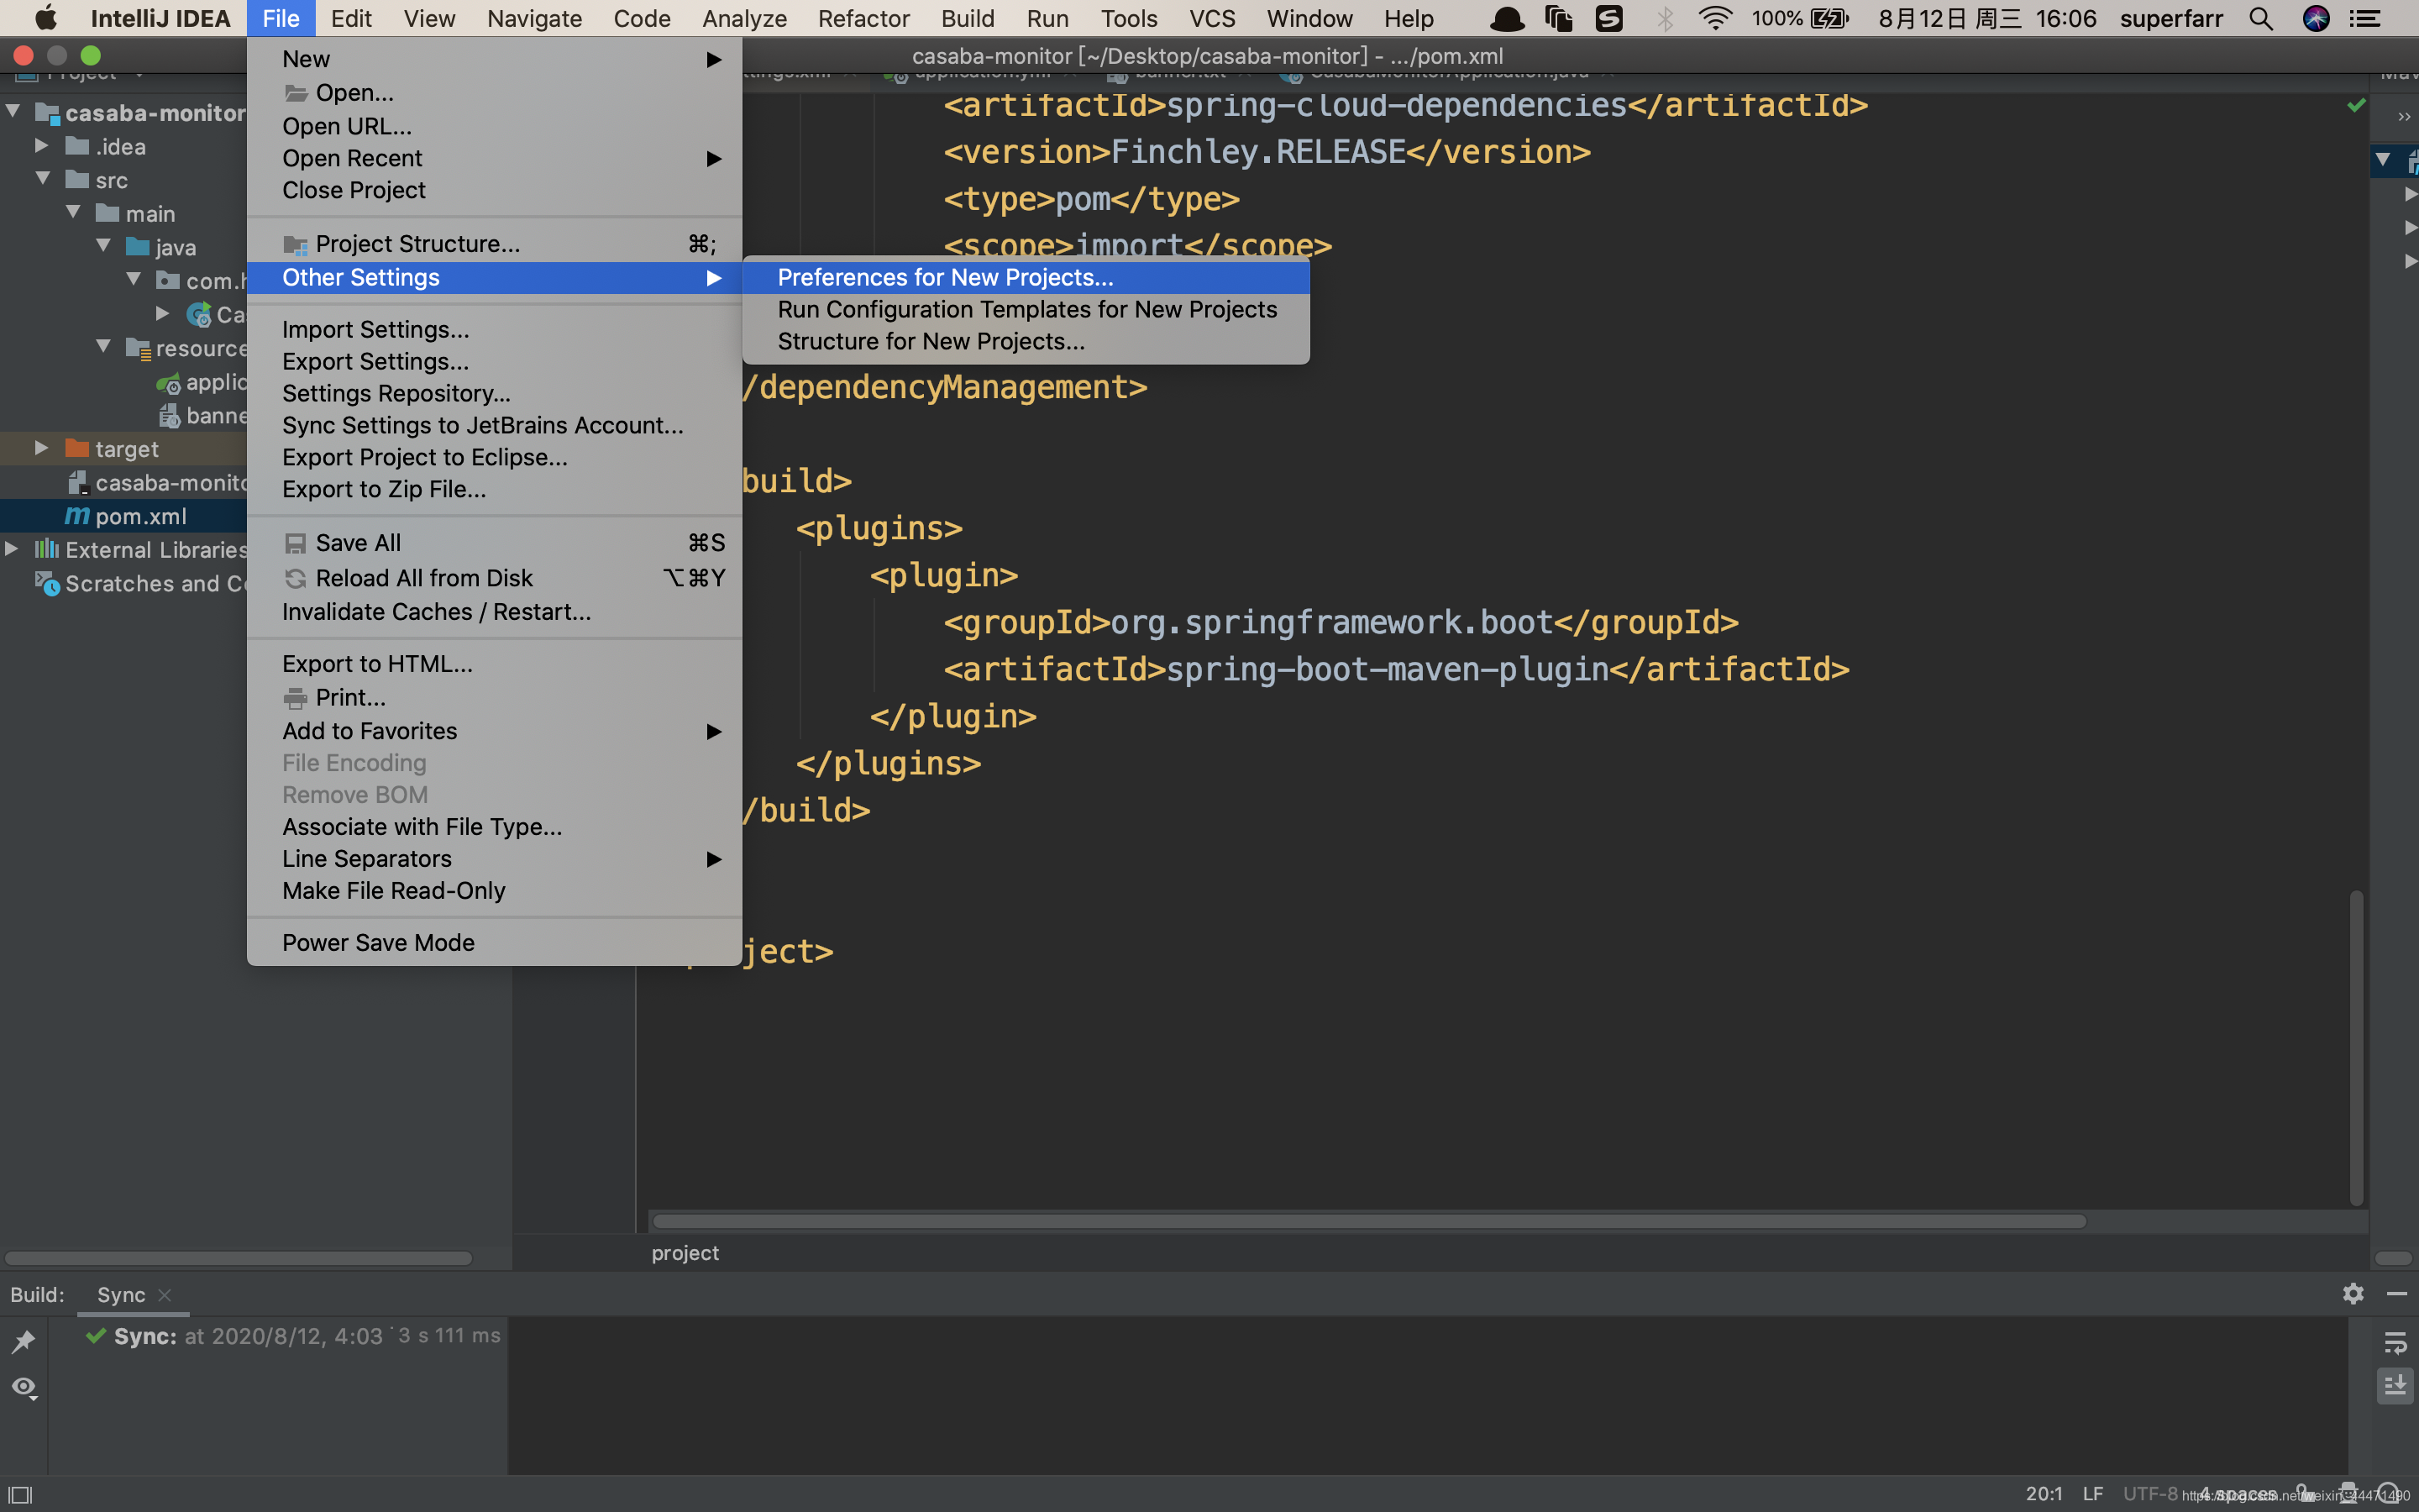Toggle soft-wrap in Build output
Image resolution: width=2419 pixels, height=1512 pixels.
[2395, 1342]
